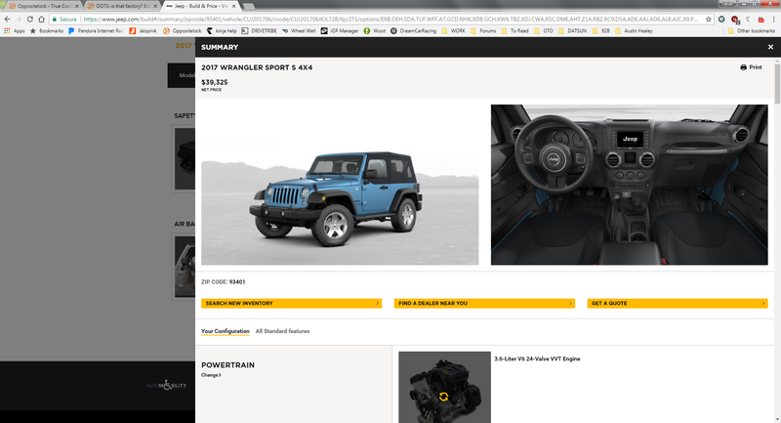Expand the 928 bookmarks folder
The image size is (781, 423).
click(x=600, y=31)
